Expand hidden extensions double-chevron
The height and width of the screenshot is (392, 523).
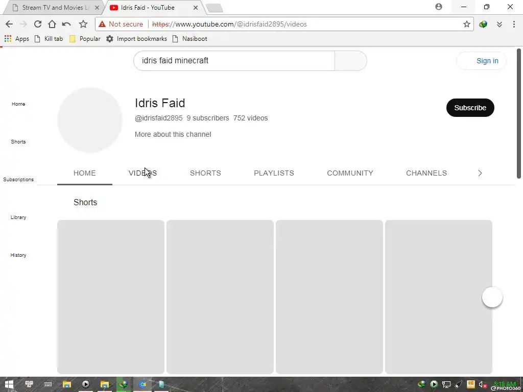pos(500,24)
